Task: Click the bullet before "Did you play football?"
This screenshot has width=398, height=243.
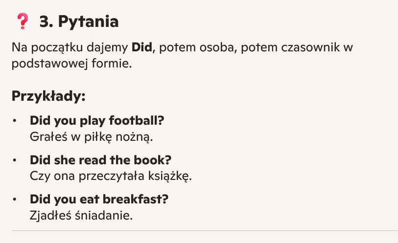Action: (x=16, y=120)
